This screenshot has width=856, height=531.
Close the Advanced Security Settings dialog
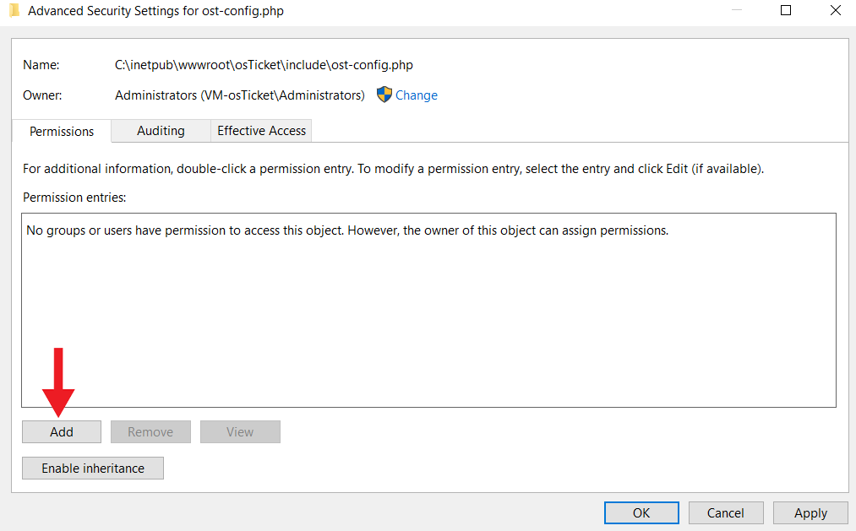[x=835, y=10]
